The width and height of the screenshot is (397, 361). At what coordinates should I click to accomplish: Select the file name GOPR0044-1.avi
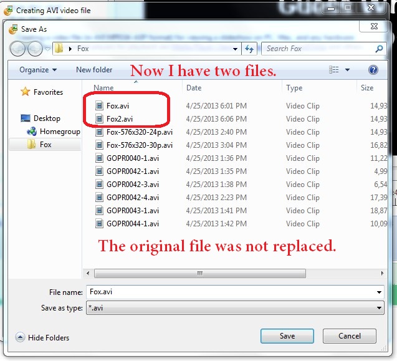[x=133, y=224]
